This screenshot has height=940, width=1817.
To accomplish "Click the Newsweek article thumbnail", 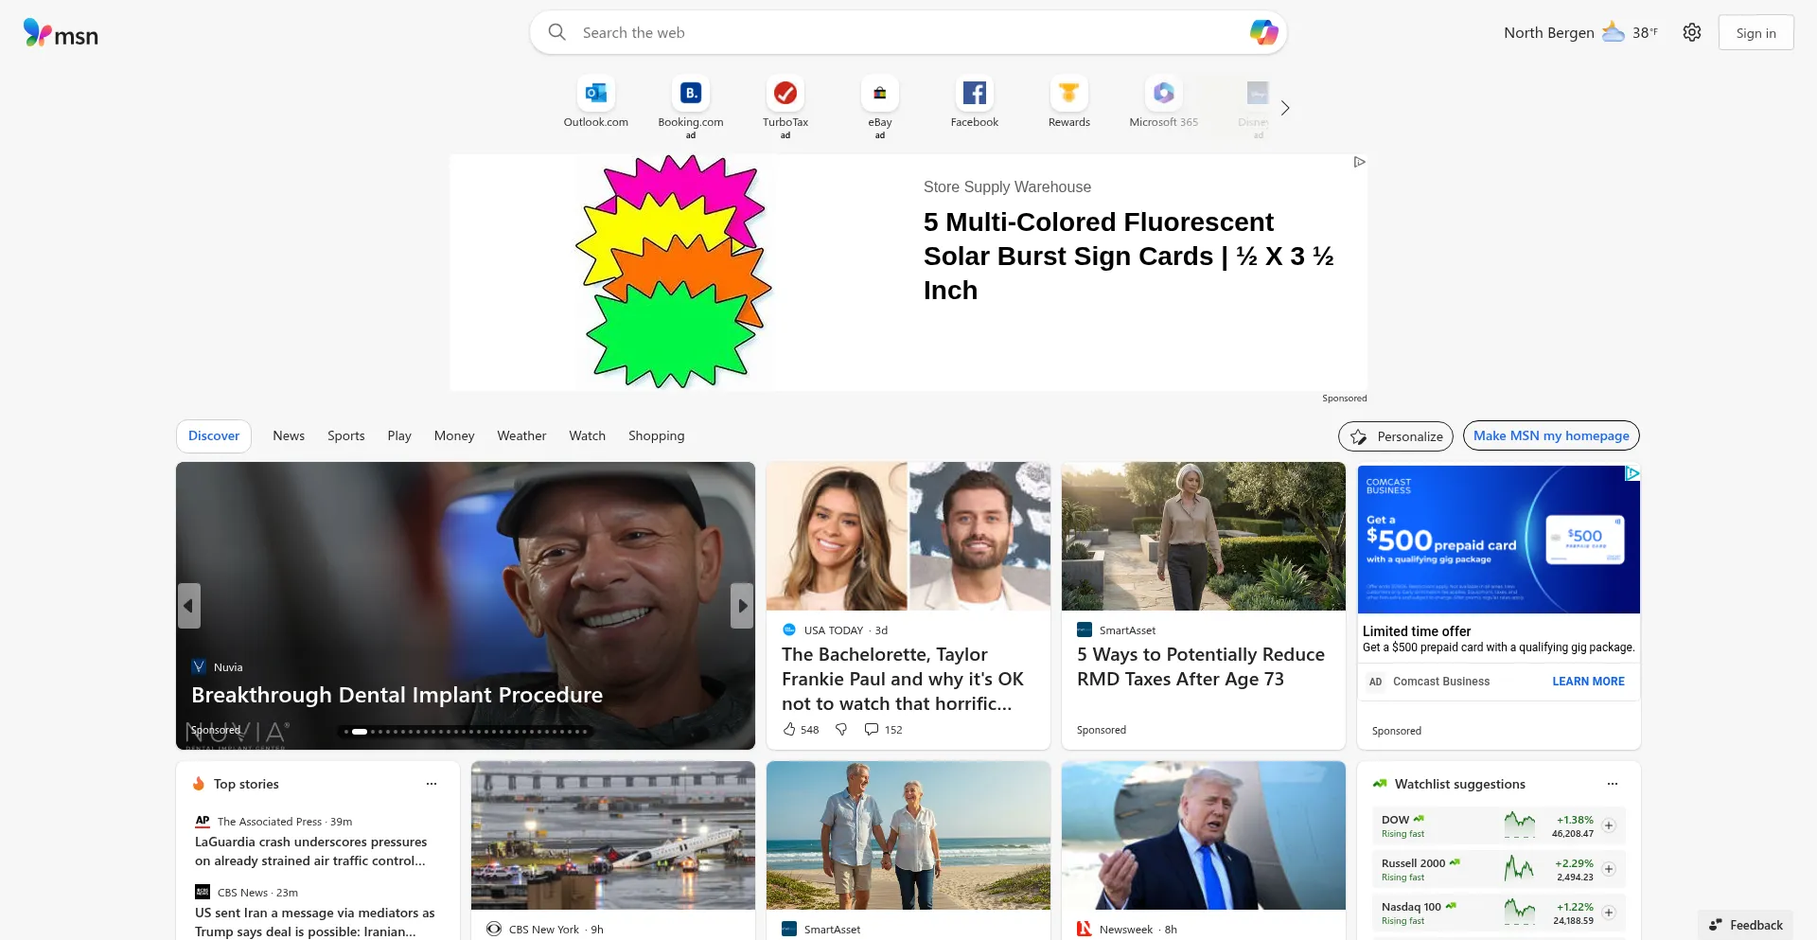I will 1204,835.
